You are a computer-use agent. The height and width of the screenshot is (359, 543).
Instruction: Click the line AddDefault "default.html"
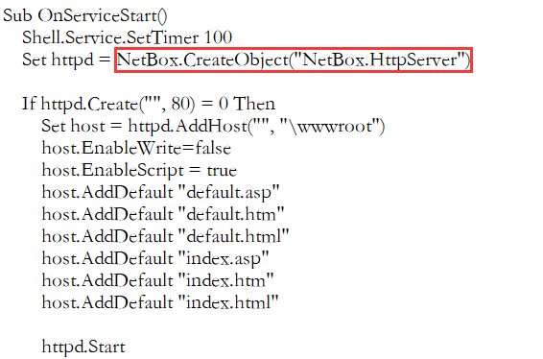(x=166, y=236)
